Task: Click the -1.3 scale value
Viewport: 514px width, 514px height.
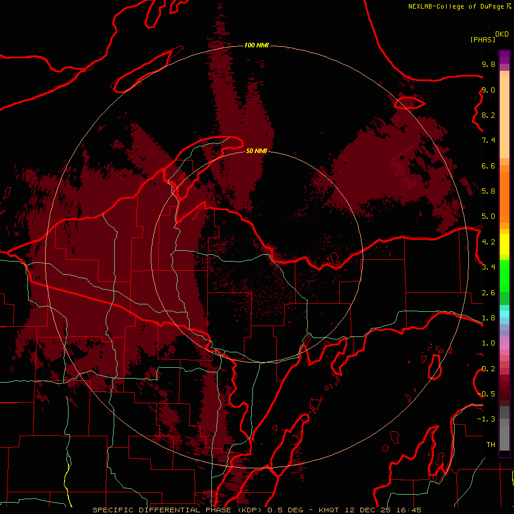Action: coord(486,419)
